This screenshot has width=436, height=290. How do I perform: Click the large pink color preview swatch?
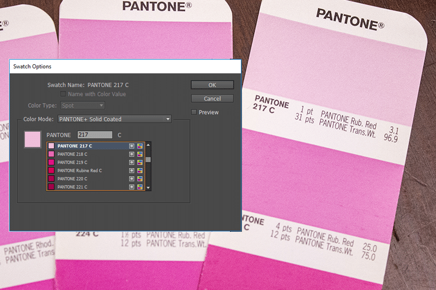click(x=33, y=139)
